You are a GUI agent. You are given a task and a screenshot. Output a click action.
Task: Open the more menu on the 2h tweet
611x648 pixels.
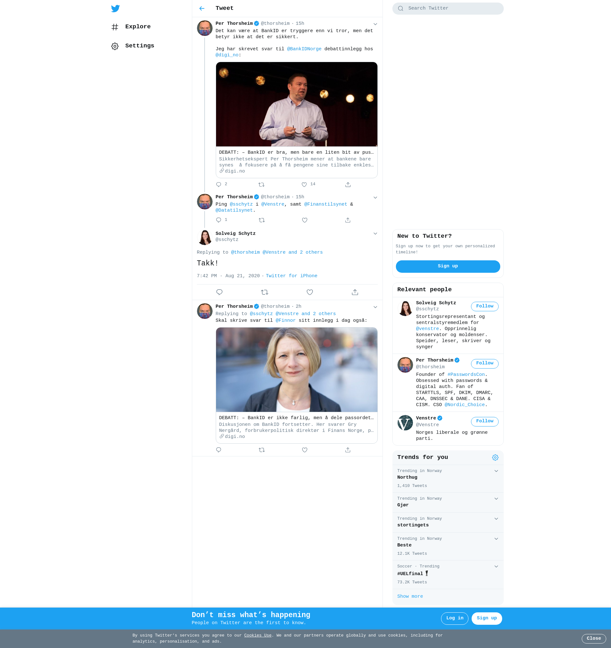(x=375, y=307)
